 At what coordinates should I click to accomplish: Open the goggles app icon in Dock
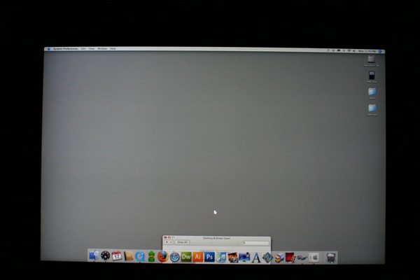(x=302, y=258)
